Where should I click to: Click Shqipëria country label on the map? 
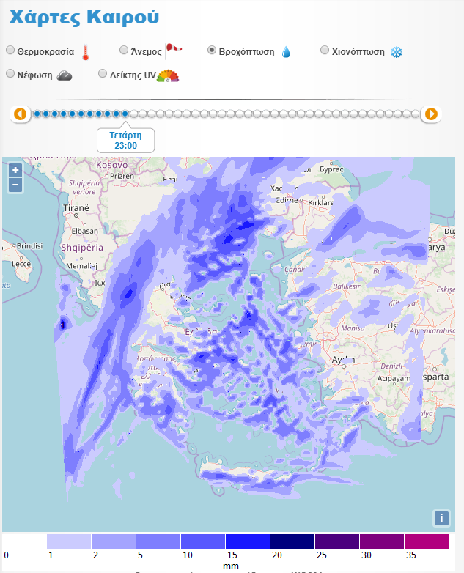(x=82, y=248)
